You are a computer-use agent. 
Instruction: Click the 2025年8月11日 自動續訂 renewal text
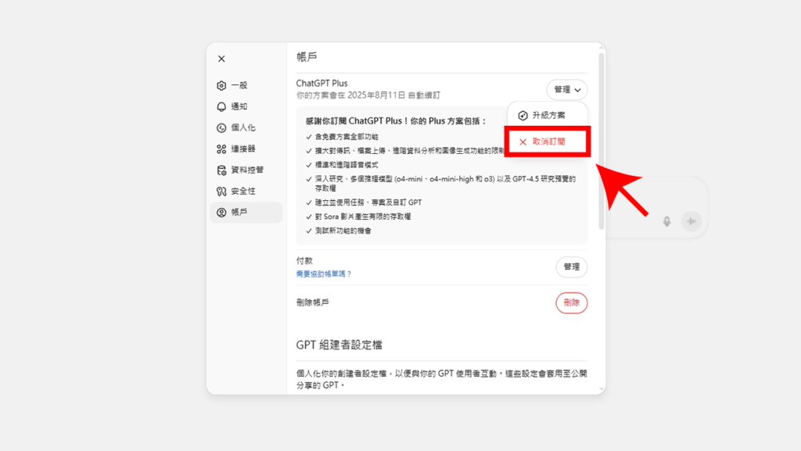pyautogui.click(x=394, y=95)
